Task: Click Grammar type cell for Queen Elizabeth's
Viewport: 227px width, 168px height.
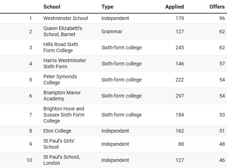Action: (112, 31)
